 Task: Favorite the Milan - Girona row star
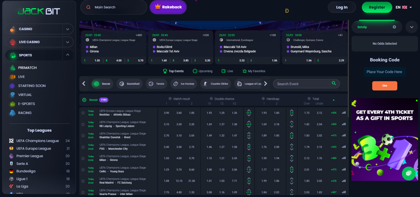(x=83, y=158)
